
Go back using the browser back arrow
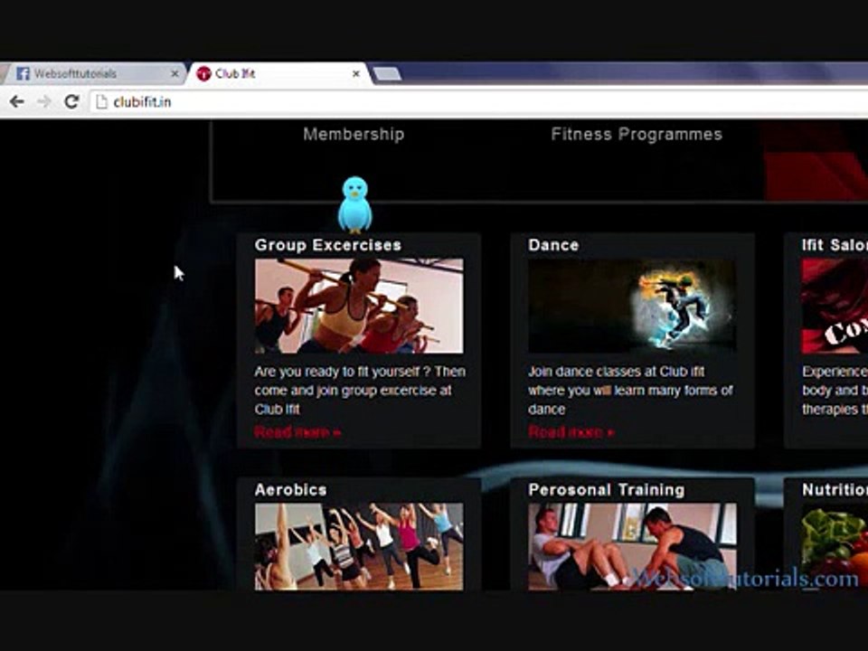(x=17, y=102)
